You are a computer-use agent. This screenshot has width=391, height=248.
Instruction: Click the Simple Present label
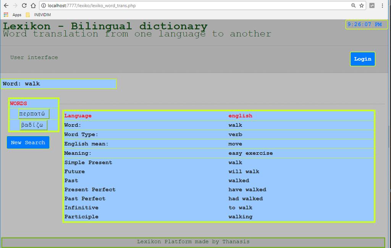[x=88, y=162]
